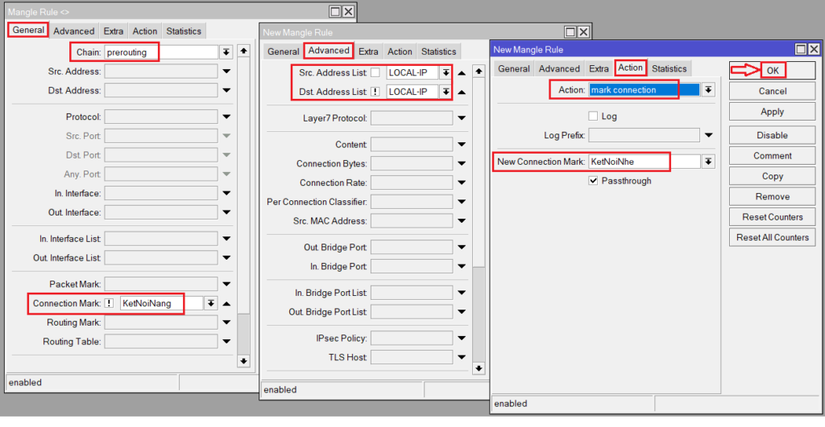Click the New Connection Mark input field
This screenshot has height=427, width=825.
click(x=643, y=162)
